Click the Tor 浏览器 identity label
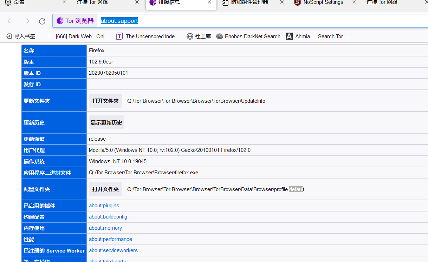Image resolution: width=428 pixels, height=262 pixels. (76, 21)
